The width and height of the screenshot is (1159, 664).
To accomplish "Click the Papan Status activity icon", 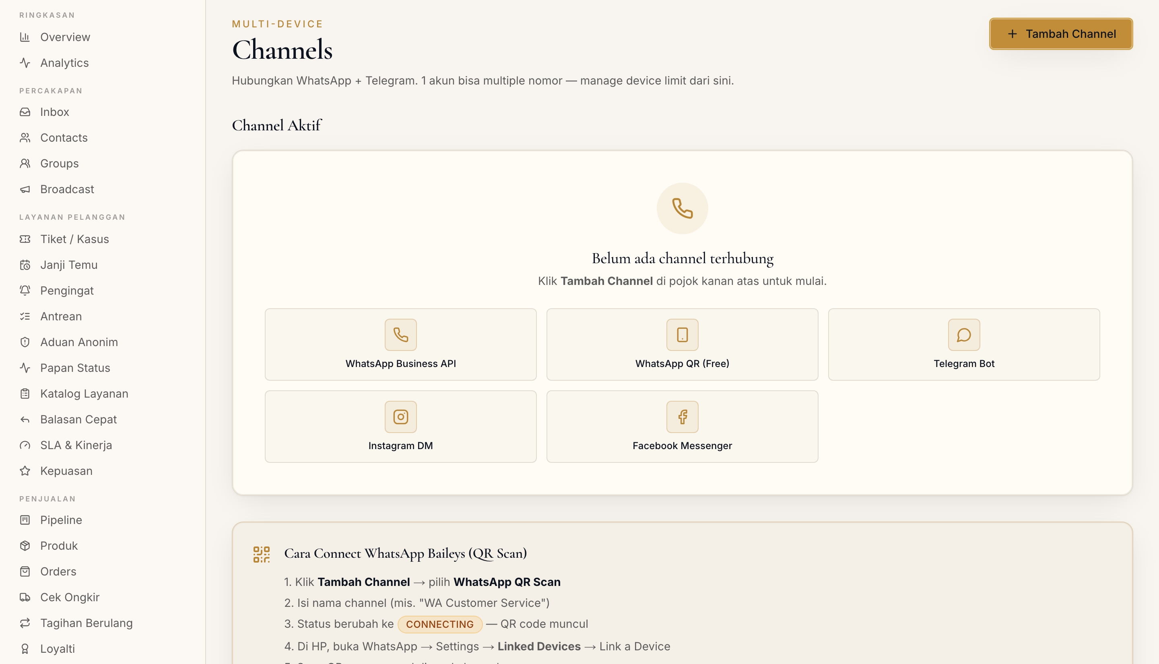I will coord(25,368).
